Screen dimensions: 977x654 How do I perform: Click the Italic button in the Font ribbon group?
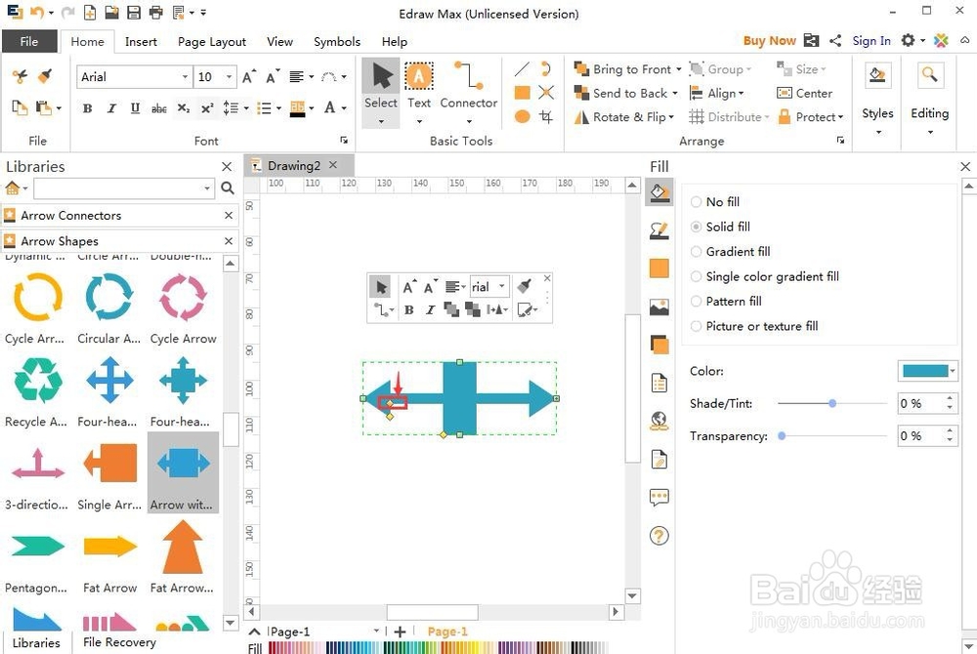[x=111, y=108]
